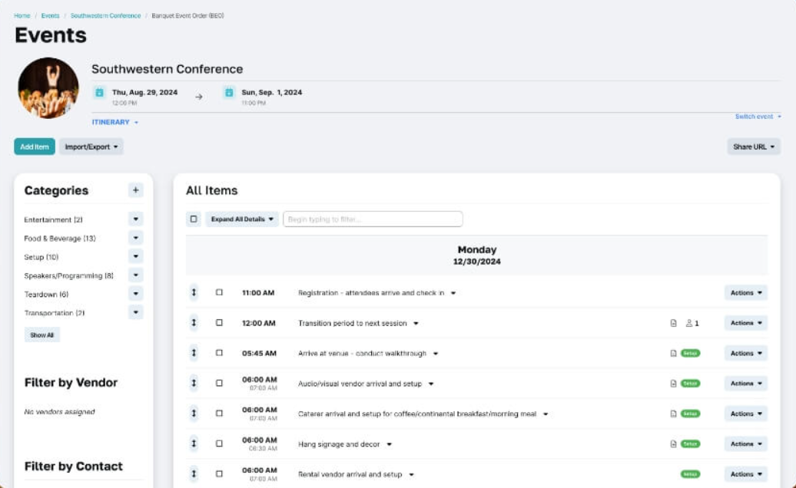
Task: Open Actions menu for Transition period row
Action: 746,323
